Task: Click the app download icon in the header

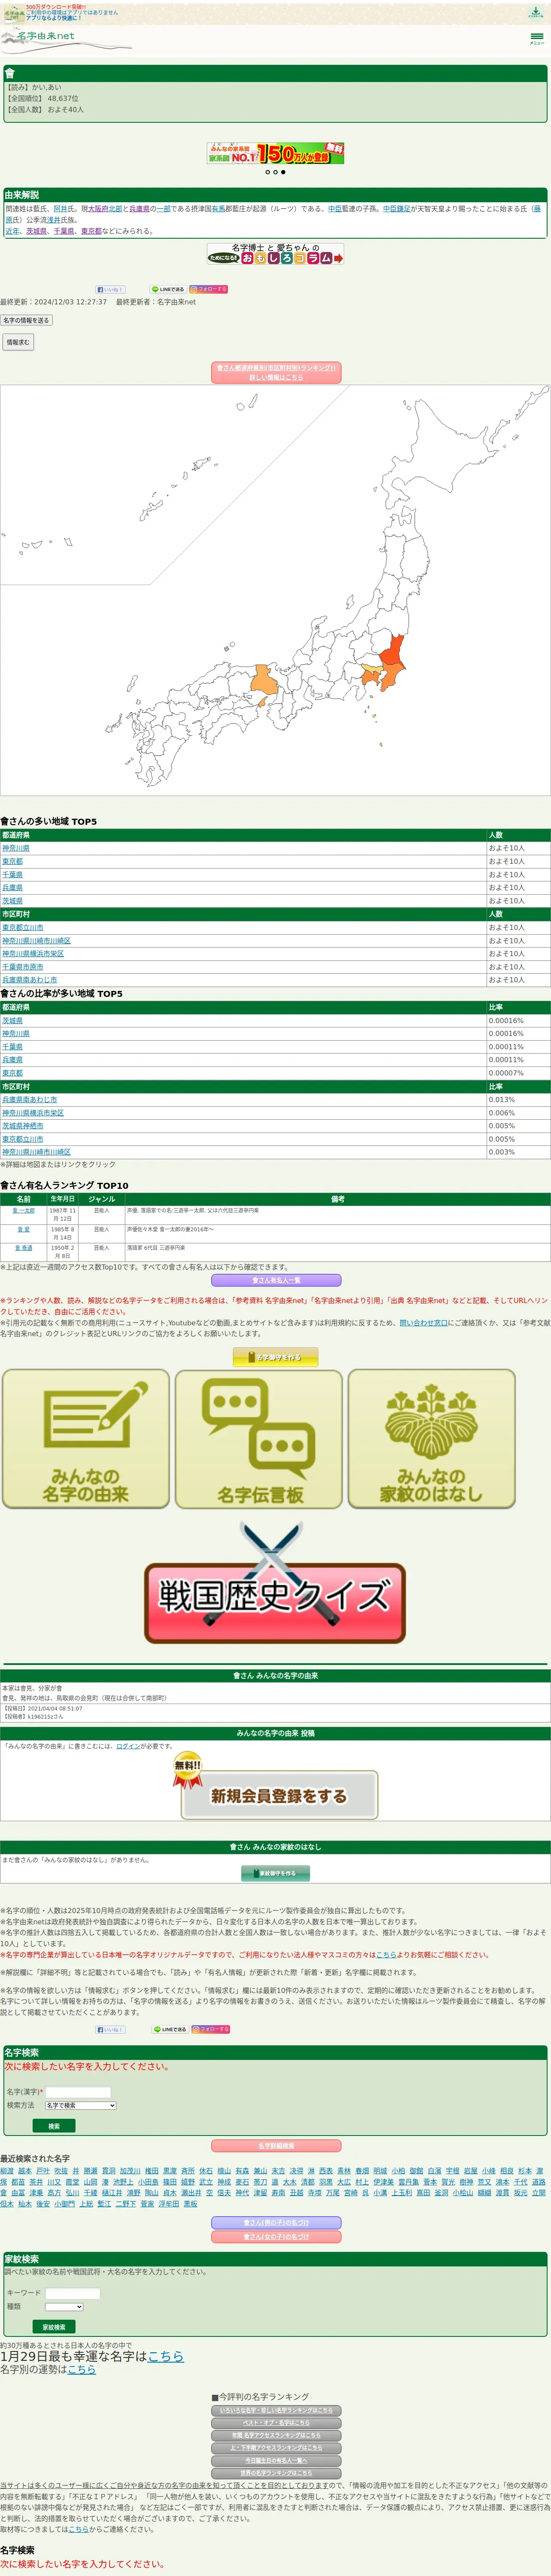Action: [x=535, y=12]
